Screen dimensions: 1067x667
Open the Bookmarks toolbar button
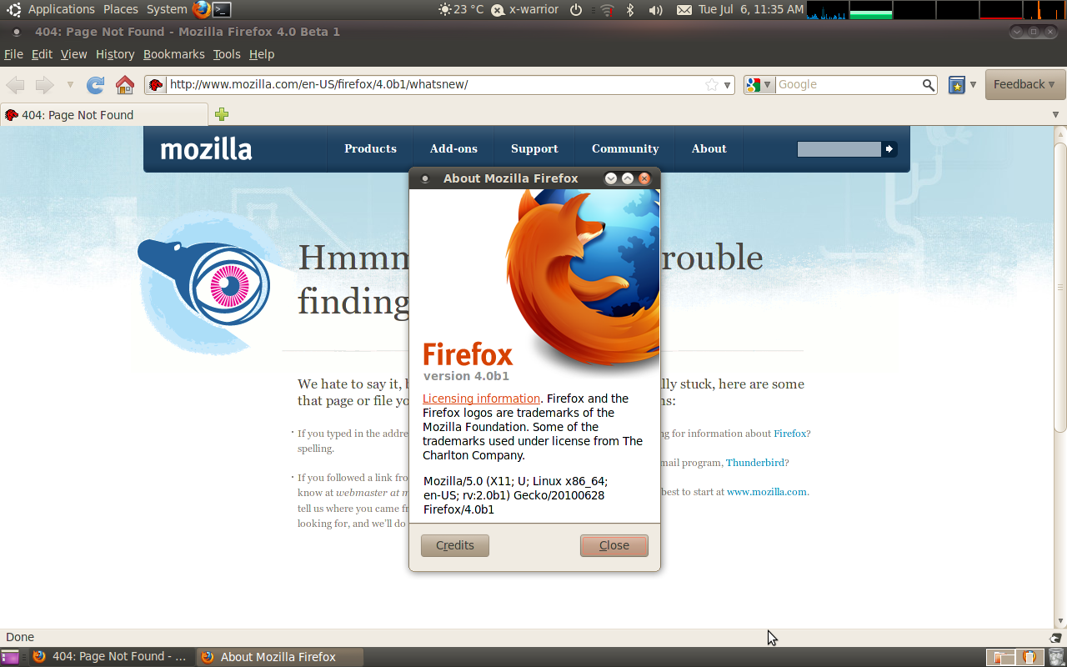pyautogui.click(x=957, y=84)
